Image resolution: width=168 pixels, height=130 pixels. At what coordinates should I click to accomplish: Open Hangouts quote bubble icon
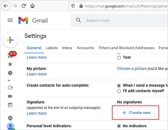click(10, 118)
